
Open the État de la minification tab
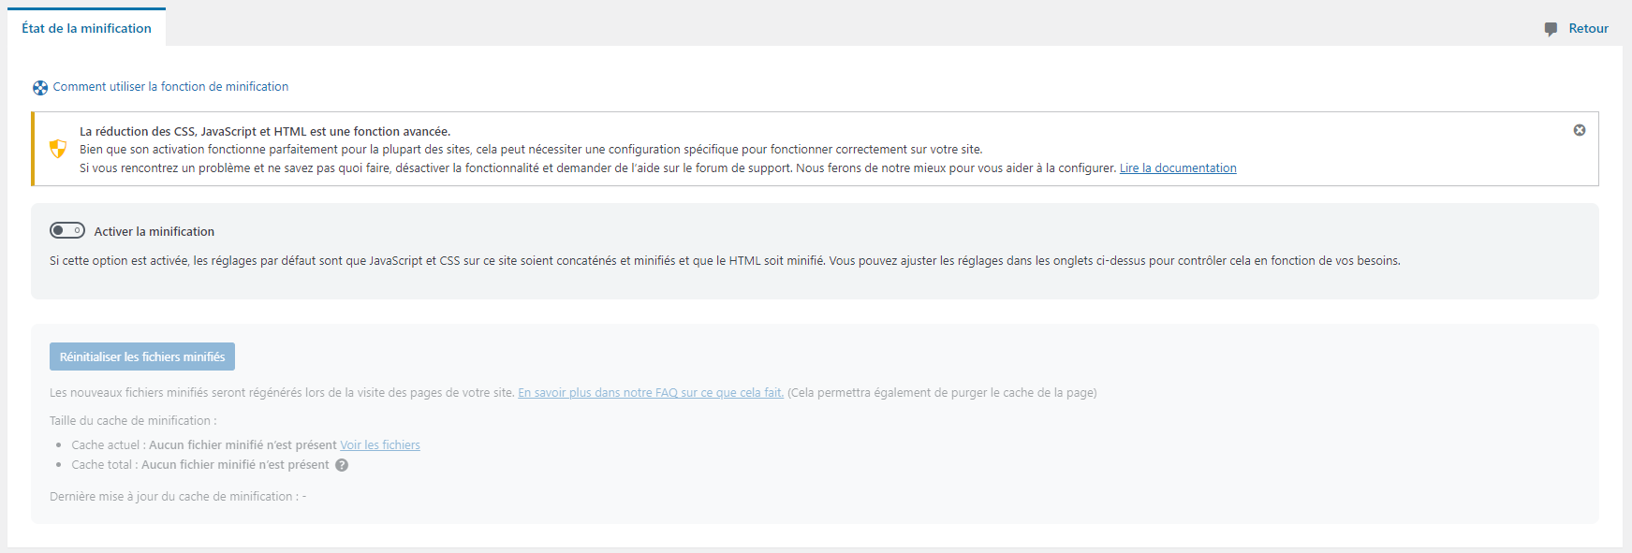(x=86, y=28)
